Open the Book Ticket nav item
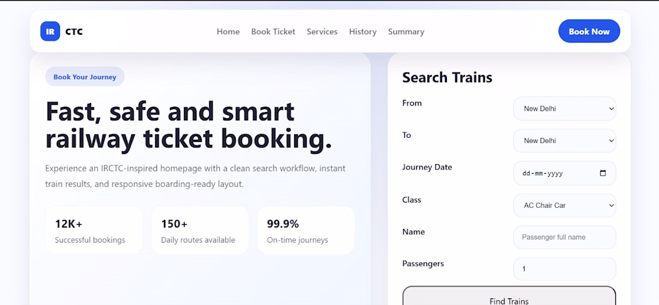 (273, 32)
